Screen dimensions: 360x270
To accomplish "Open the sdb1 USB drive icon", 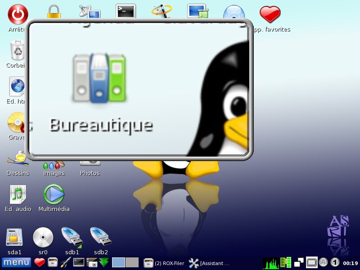I will (x=72, y=238).
